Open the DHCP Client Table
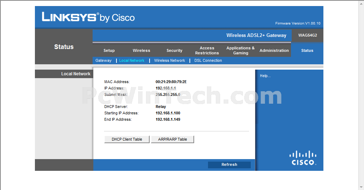 [127, 139]
